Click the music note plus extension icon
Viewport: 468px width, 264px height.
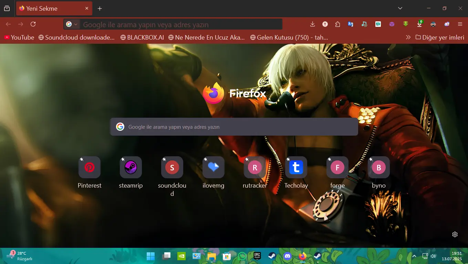pos(364,24)
